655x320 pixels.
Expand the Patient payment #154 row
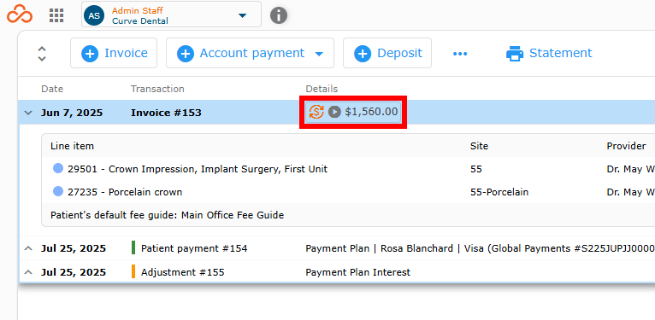pyautogui.click(x=28, y=248)
